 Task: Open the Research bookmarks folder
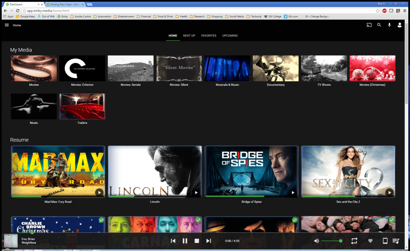tap(197, 16)
